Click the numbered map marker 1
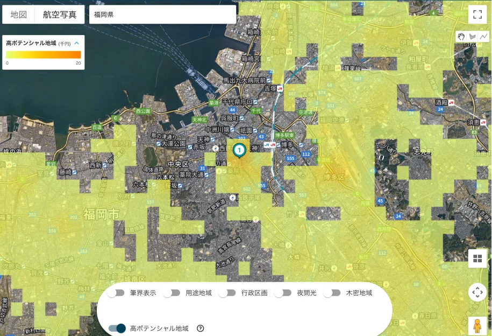This screenshot has height=336, width=492. [239, 151]
